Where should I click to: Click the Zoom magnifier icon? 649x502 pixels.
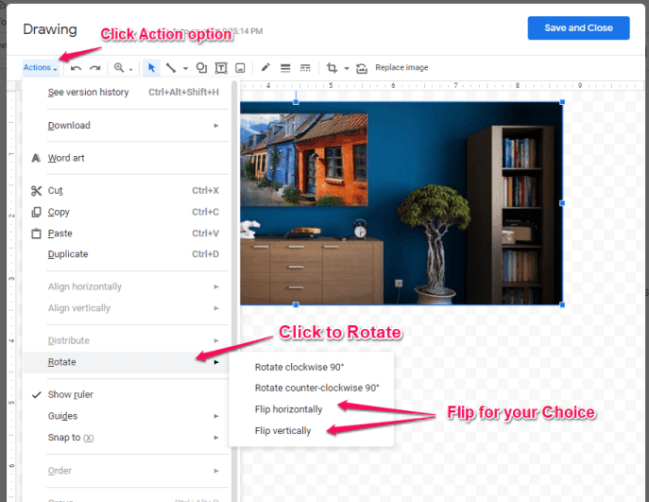pos(119,67)
